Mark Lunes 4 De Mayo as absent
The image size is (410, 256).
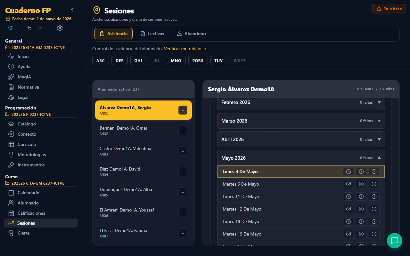tap(361, 172)
